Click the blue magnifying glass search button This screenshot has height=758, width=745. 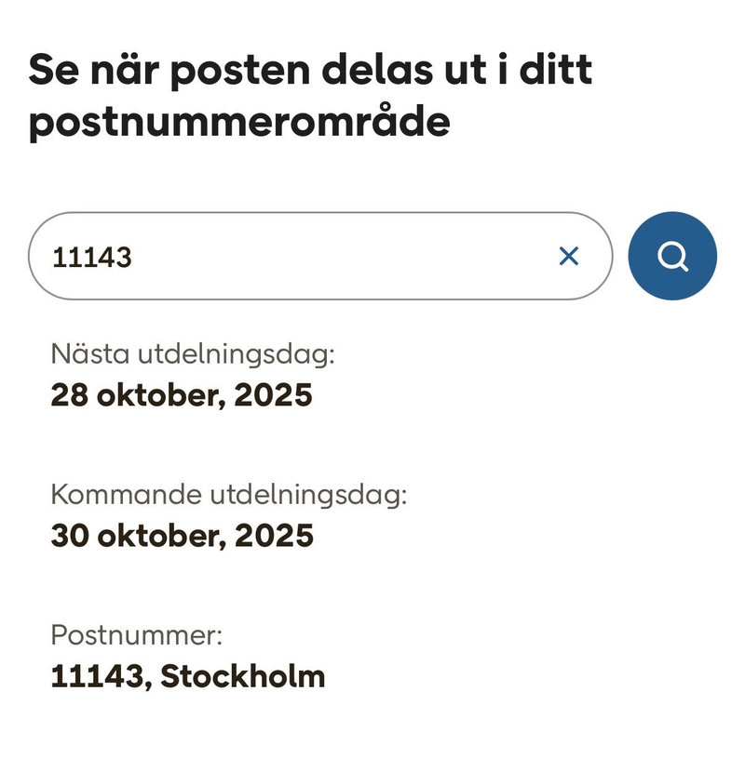tap(672, 256)
